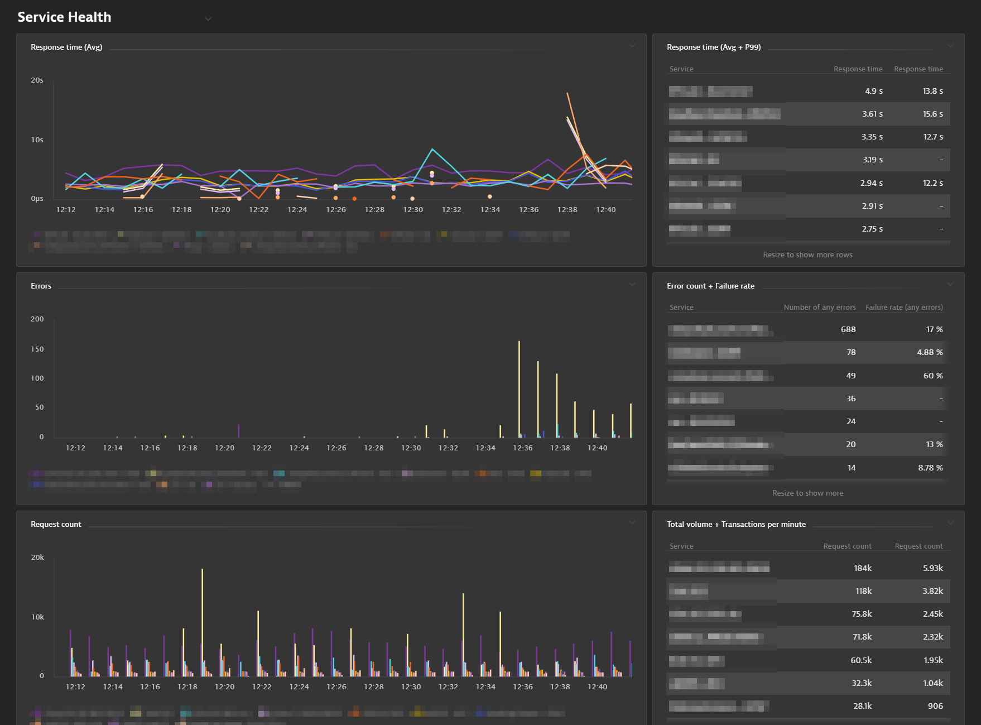This screenshot has width=981, height=725.
Task: Expand the Total volume + Transactions per minute chevron
Action: tap(950, 523)
